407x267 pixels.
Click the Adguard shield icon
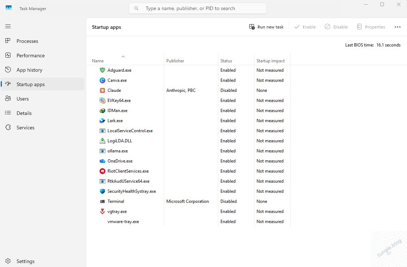coord(102,70)
